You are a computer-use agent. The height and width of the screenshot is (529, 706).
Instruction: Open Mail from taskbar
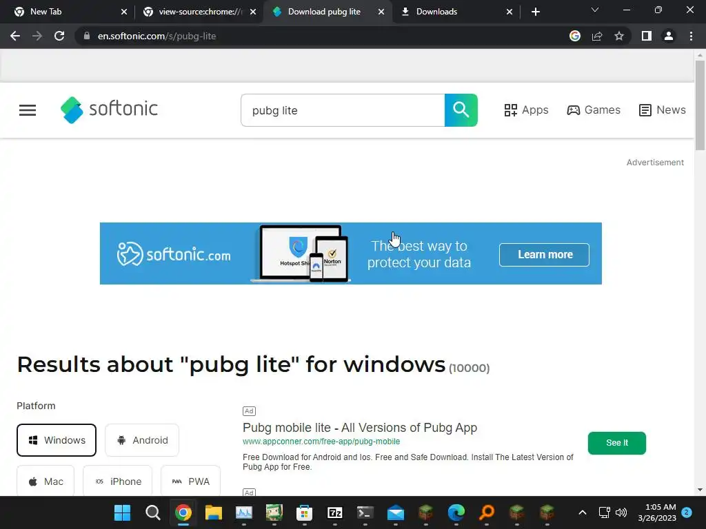(395, 512)
